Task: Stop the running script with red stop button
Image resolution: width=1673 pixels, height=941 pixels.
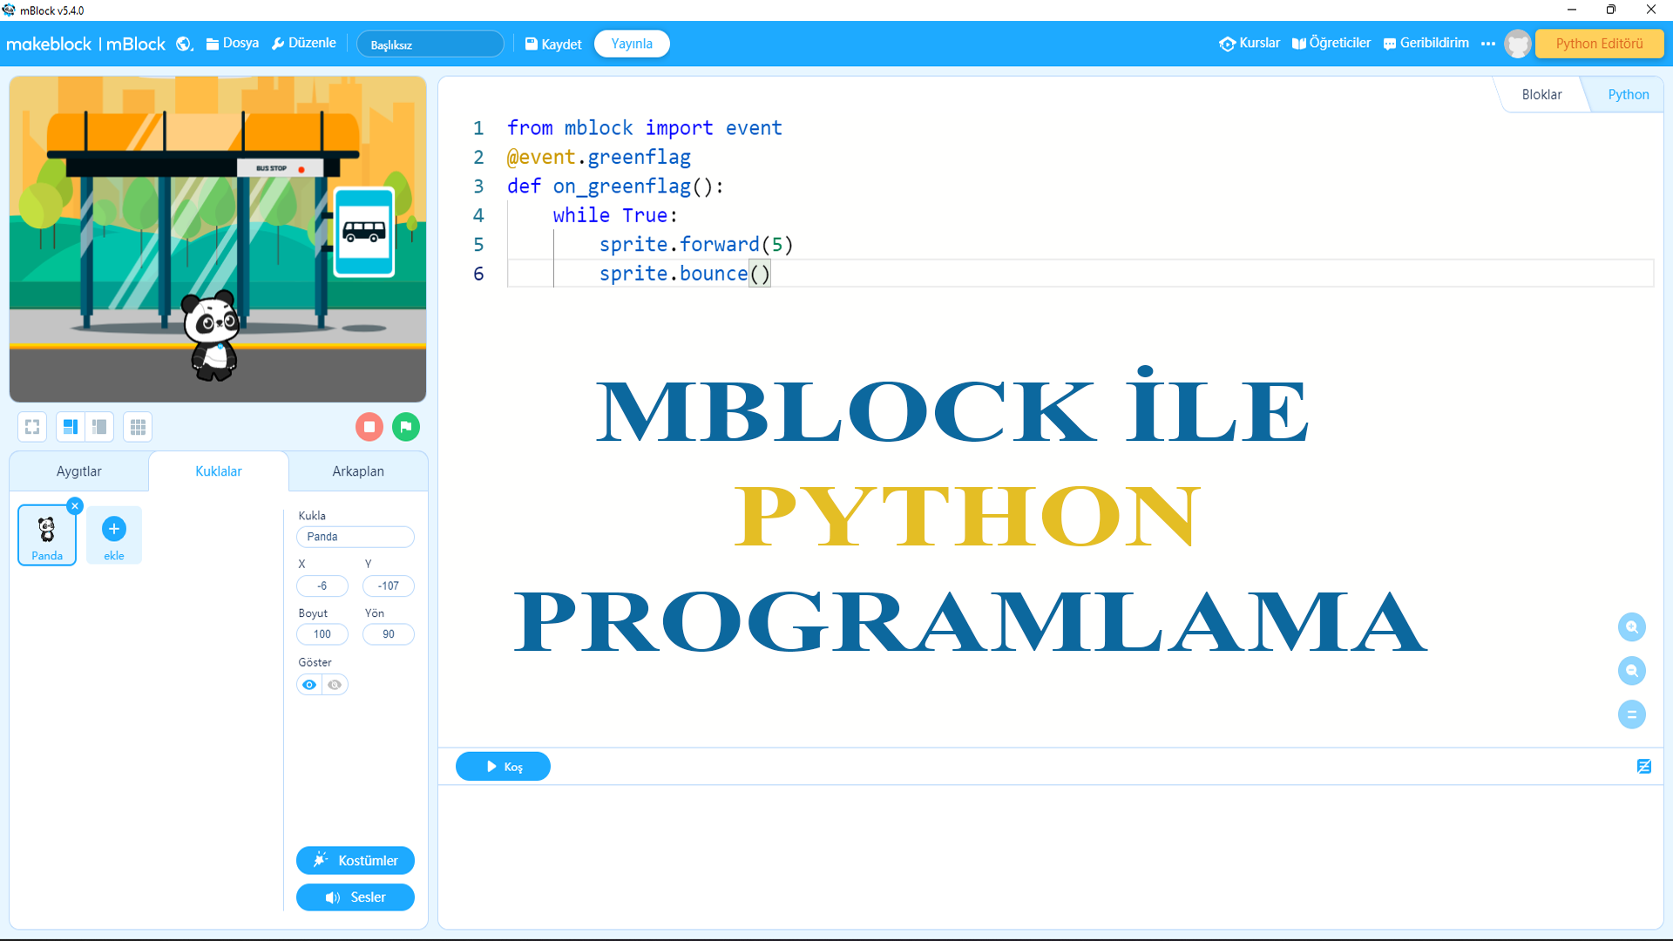Action: click(369, 427)
